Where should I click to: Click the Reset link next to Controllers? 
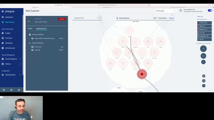[x=172, y=18]
